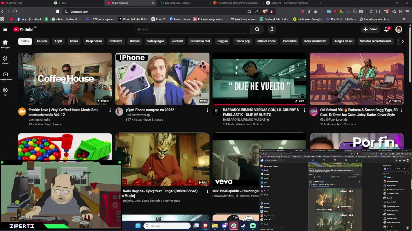Open Suscripciones in the left sidebar
The width and height of the screenshot is (412, 231).
(x=5, y=76)
